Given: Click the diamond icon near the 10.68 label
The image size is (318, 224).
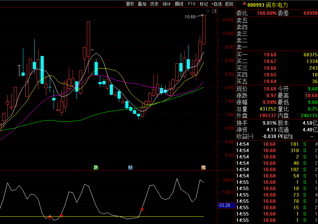Looking at the screenshot, I should click(208, 12).
